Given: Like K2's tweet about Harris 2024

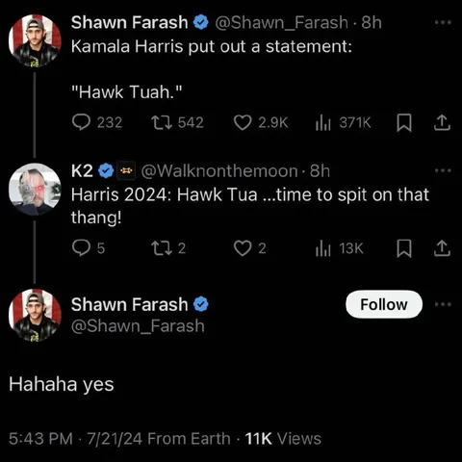Looking at the screenshot, I should (x=243, y=248).
